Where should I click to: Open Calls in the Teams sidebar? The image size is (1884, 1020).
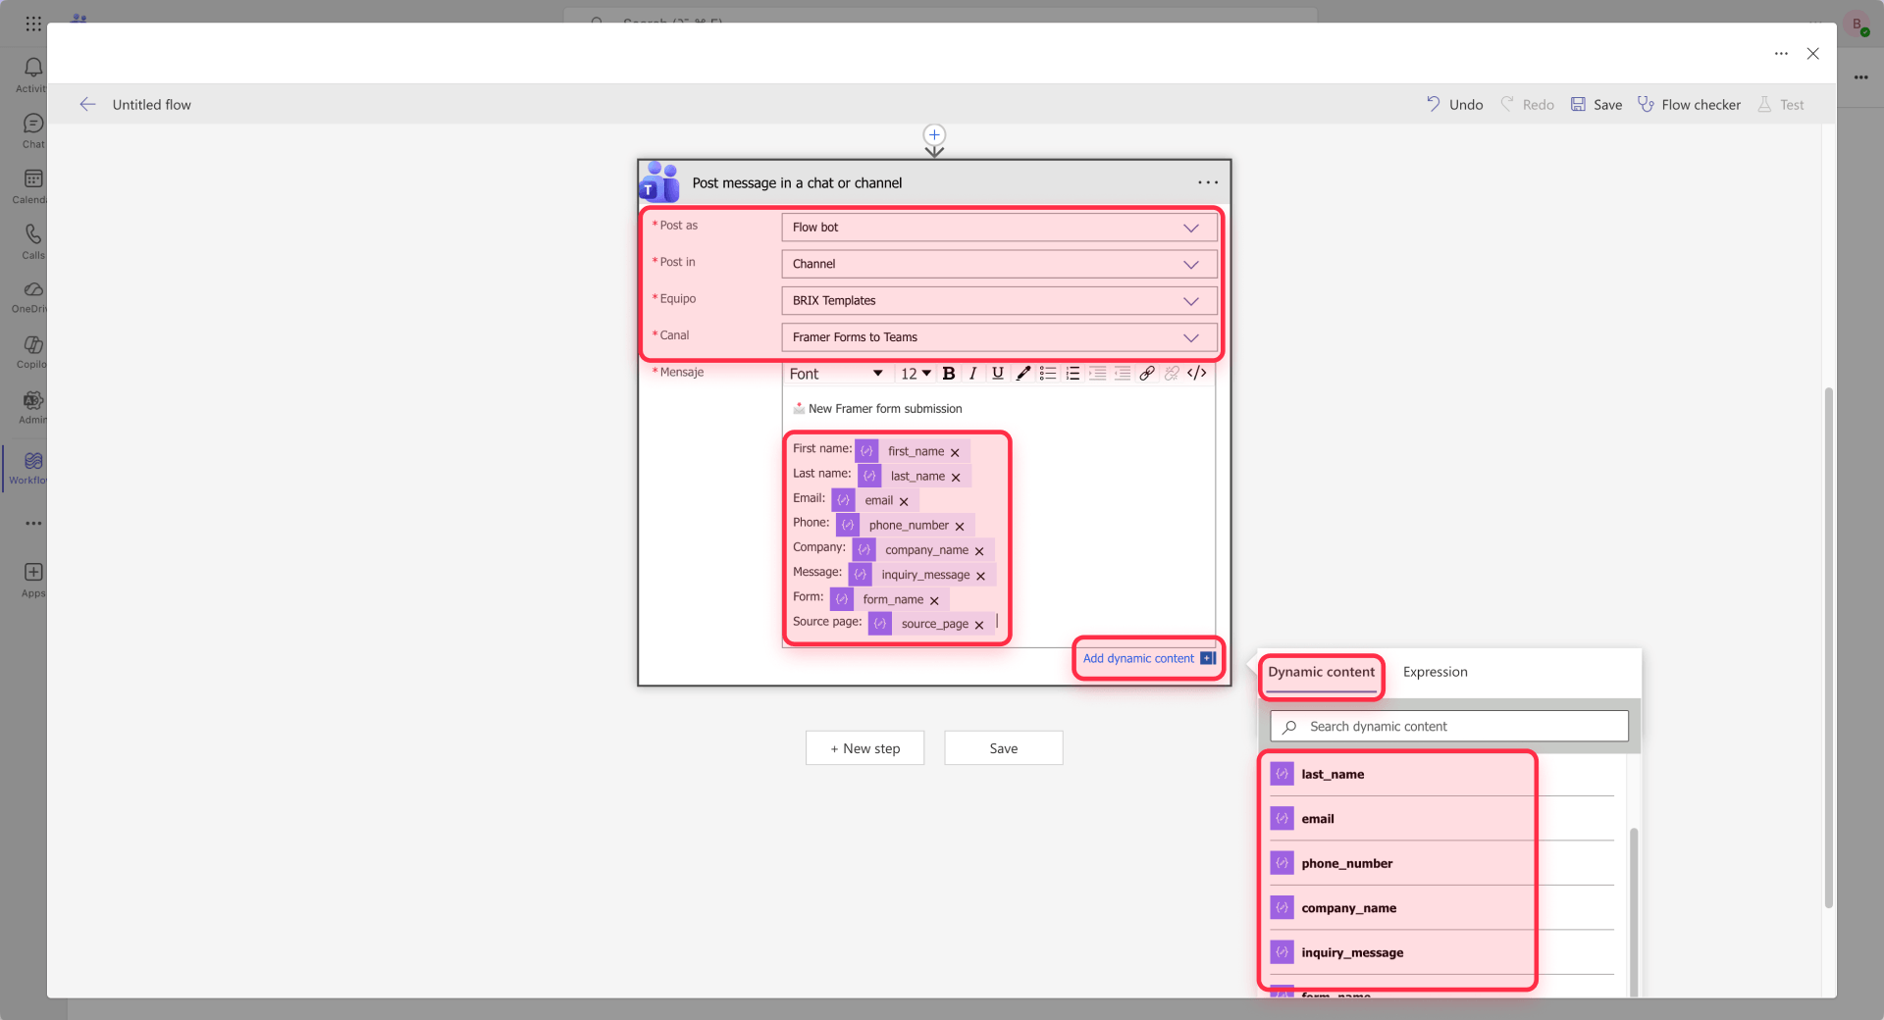coord(32,241)
